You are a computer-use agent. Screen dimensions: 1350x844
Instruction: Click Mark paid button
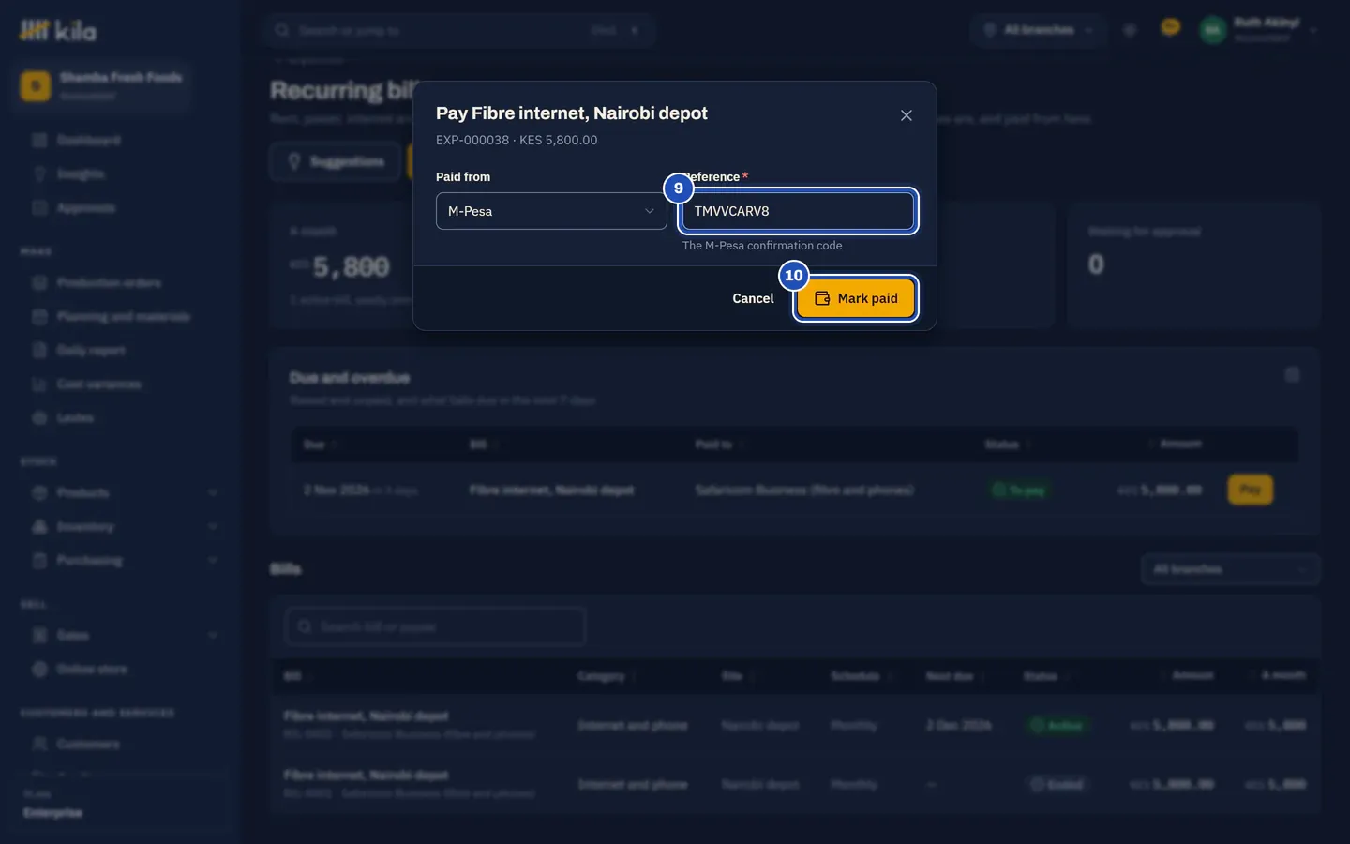856,298
